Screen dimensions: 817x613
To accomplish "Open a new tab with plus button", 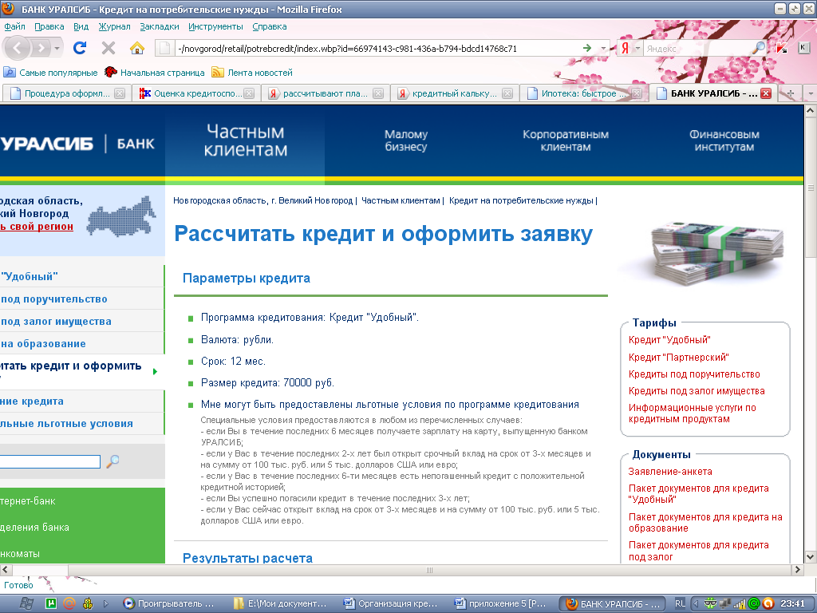I will (791, 94).
